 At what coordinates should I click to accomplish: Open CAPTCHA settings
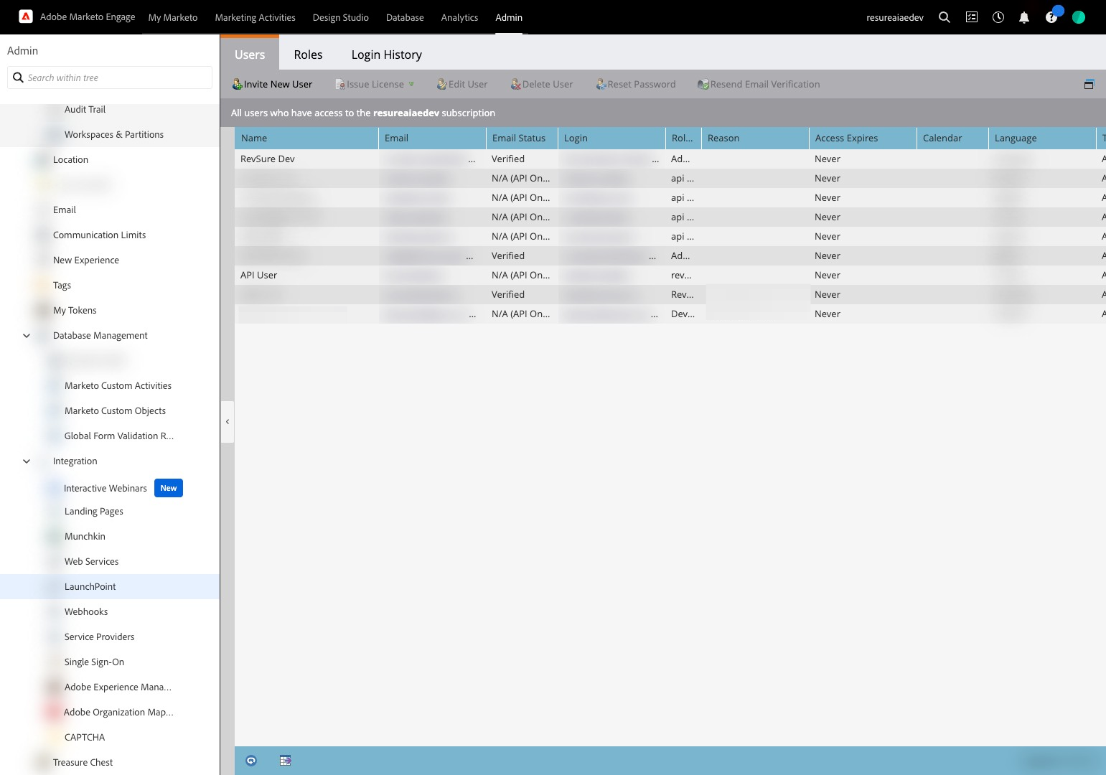click(85, 737)
